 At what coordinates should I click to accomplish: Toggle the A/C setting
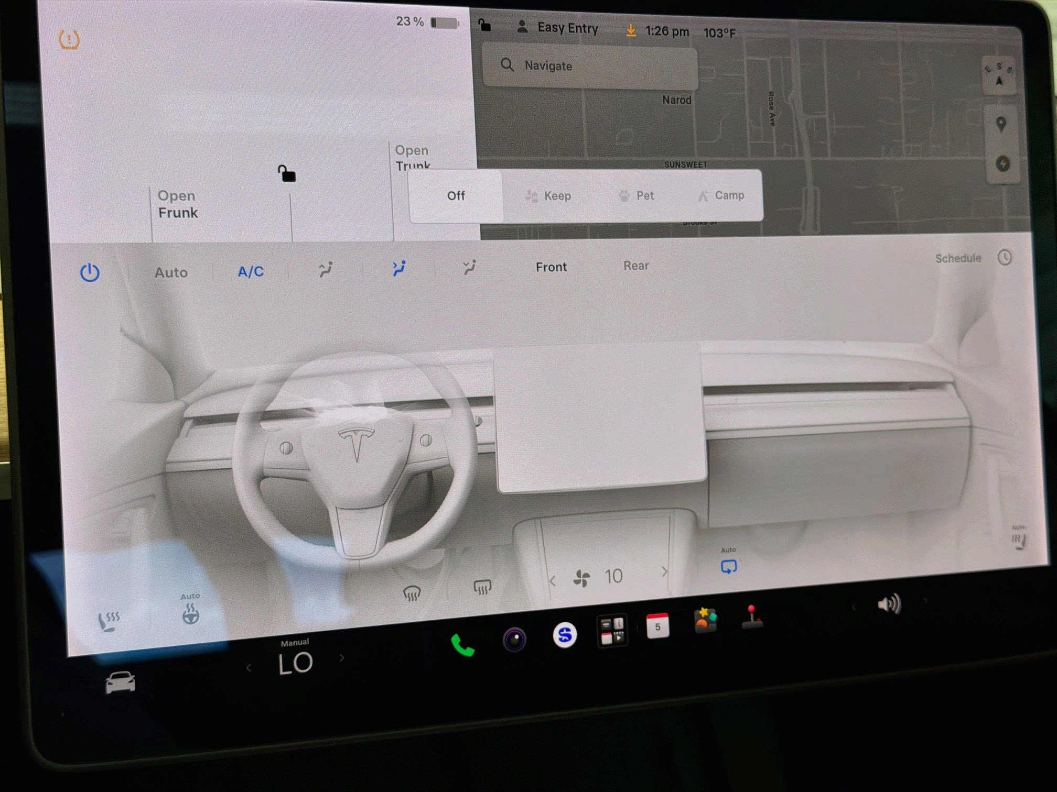(x=251, y=271)
